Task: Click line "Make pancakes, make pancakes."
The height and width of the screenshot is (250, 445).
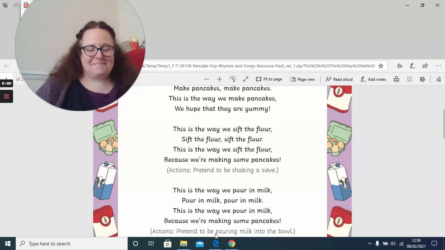Action: pyautogui.click(x=222, y=88)
